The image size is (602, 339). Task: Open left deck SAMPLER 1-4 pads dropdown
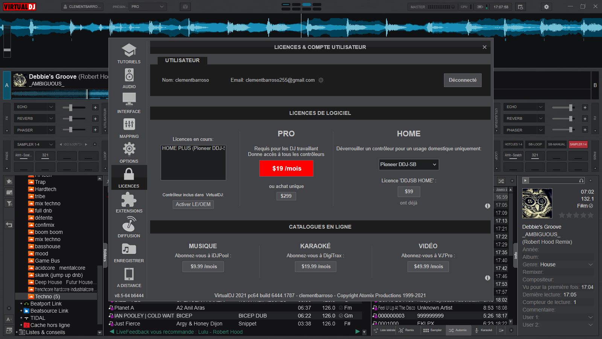coord(35,144)
